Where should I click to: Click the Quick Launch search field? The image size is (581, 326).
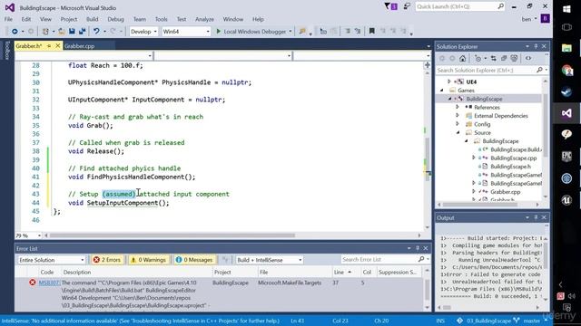460,6
